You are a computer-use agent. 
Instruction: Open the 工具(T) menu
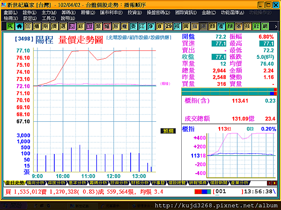[49, 18]
